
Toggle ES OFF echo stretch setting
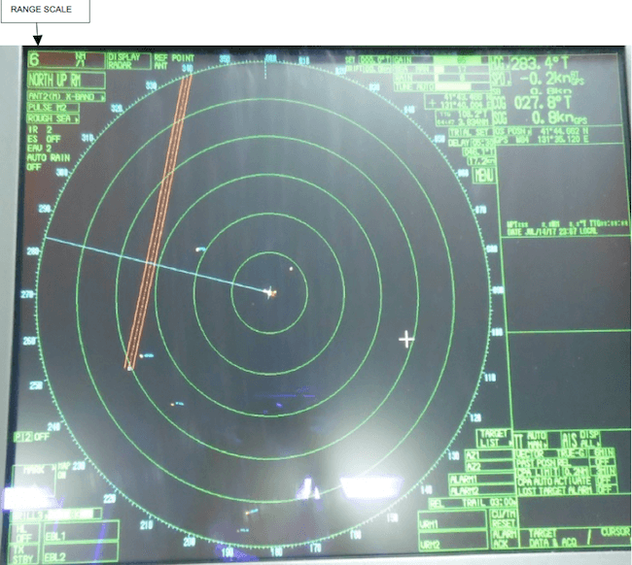tap(44, 139)
